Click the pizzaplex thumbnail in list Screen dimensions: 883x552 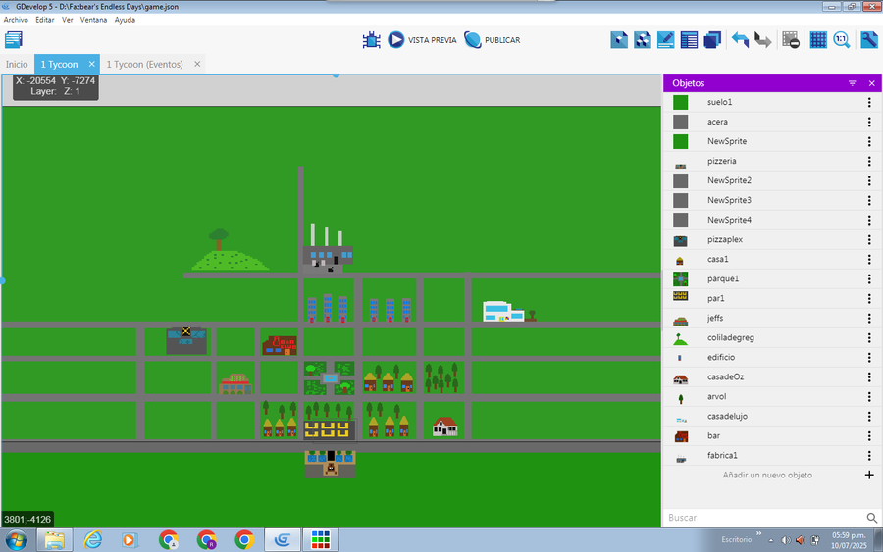point(680,241)
